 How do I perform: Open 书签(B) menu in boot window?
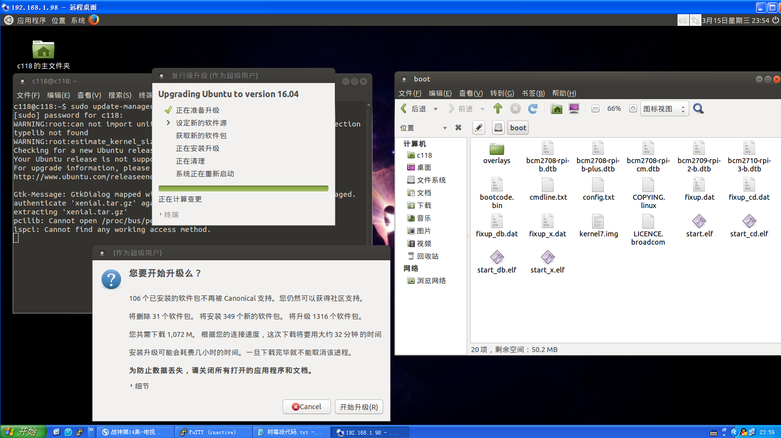point(533,93)
